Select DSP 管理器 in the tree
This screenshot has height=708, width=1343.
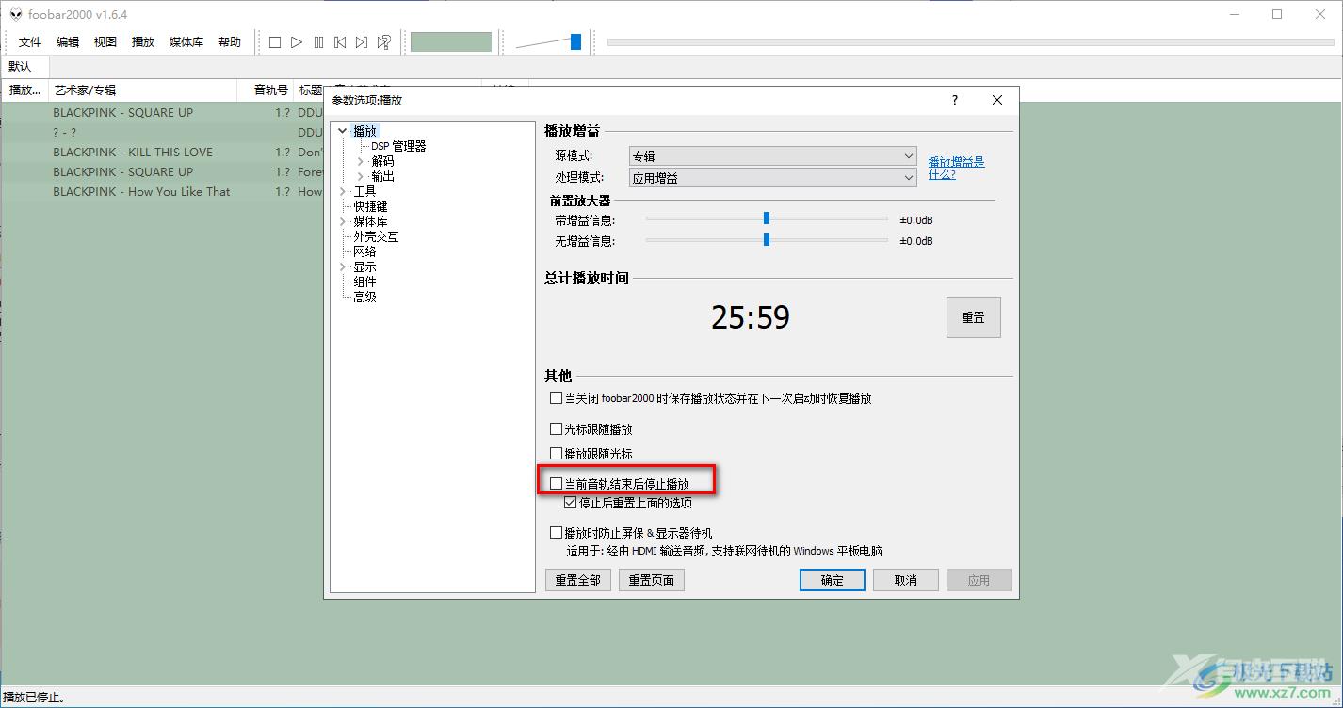tap(398, 146)
